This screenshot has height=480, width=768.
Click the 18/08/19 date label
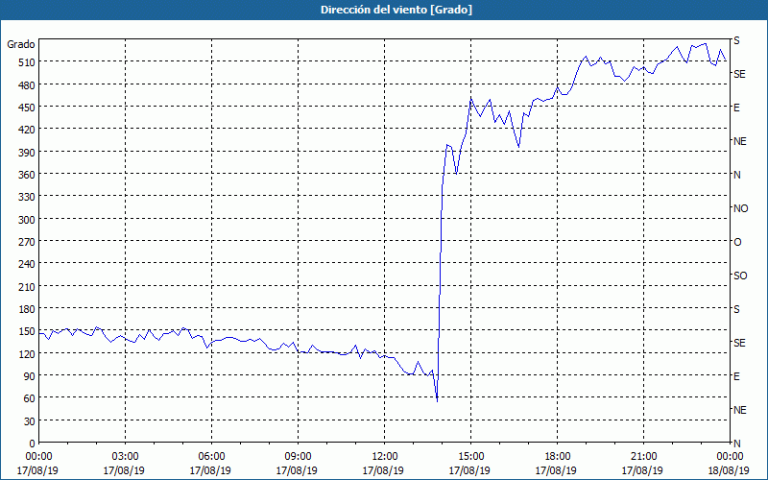click(x=729, y=470)
